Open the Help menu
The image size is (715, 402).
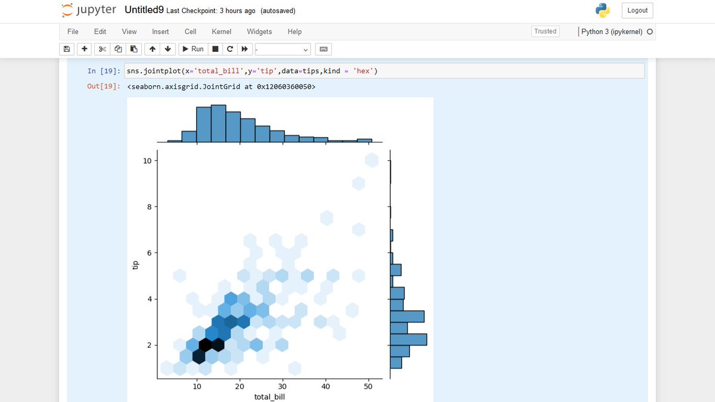click(x=294, y=32)
